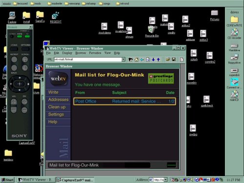244x183 pixels.
Task: Click the Explore desktop icon
Action: pyautogui.click(x=12, y=18)
